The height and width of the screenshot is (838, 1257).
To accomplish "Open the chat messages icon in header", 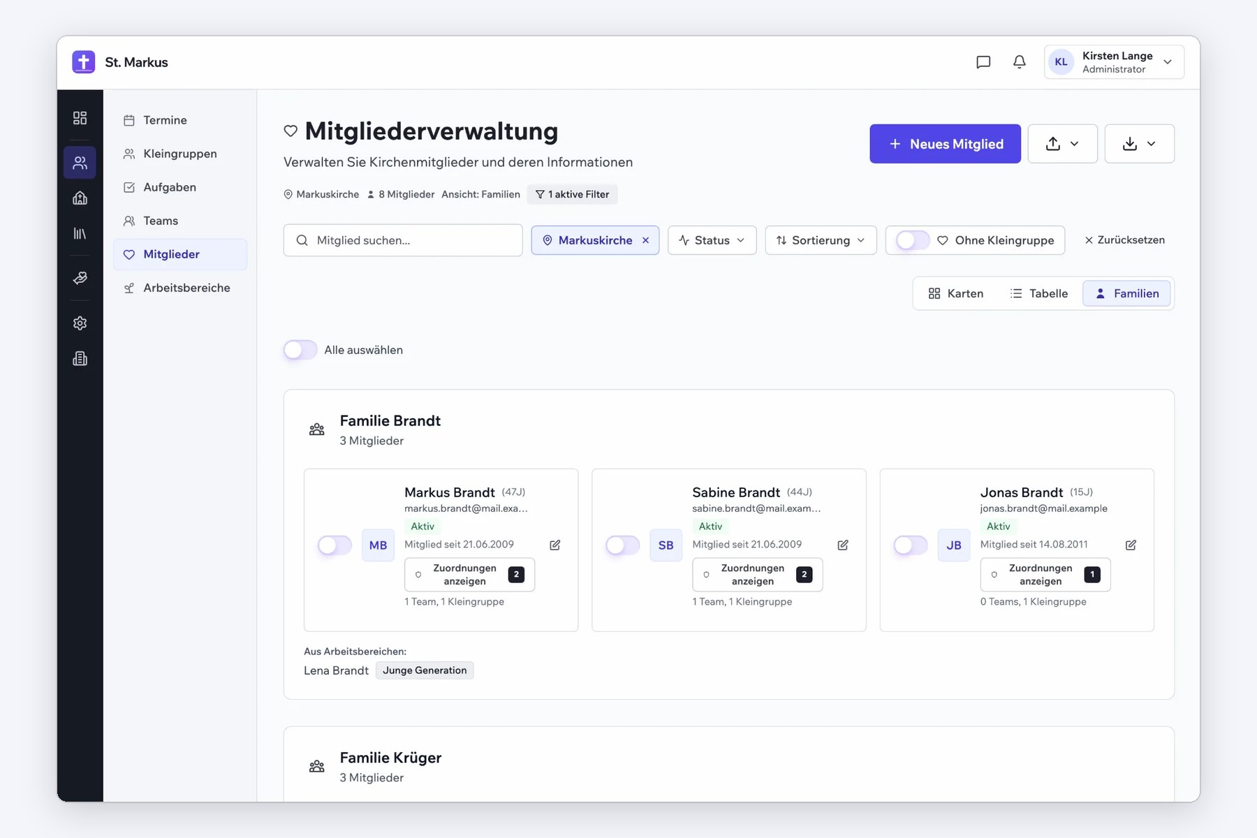I will click(983, 62).
